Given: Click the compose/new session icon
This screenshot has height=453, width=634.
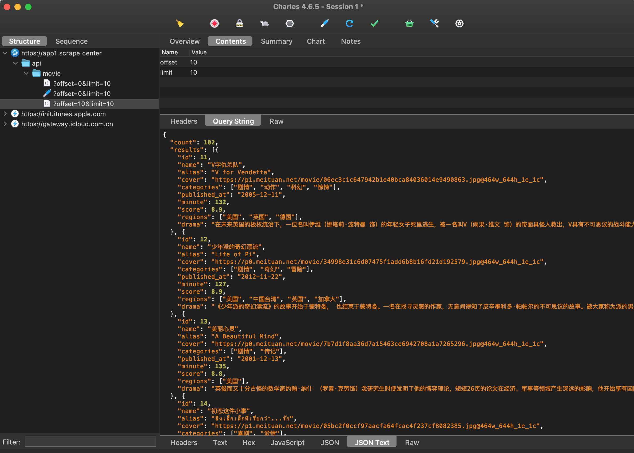Looking at the screenshot, I should coord(324,23).
